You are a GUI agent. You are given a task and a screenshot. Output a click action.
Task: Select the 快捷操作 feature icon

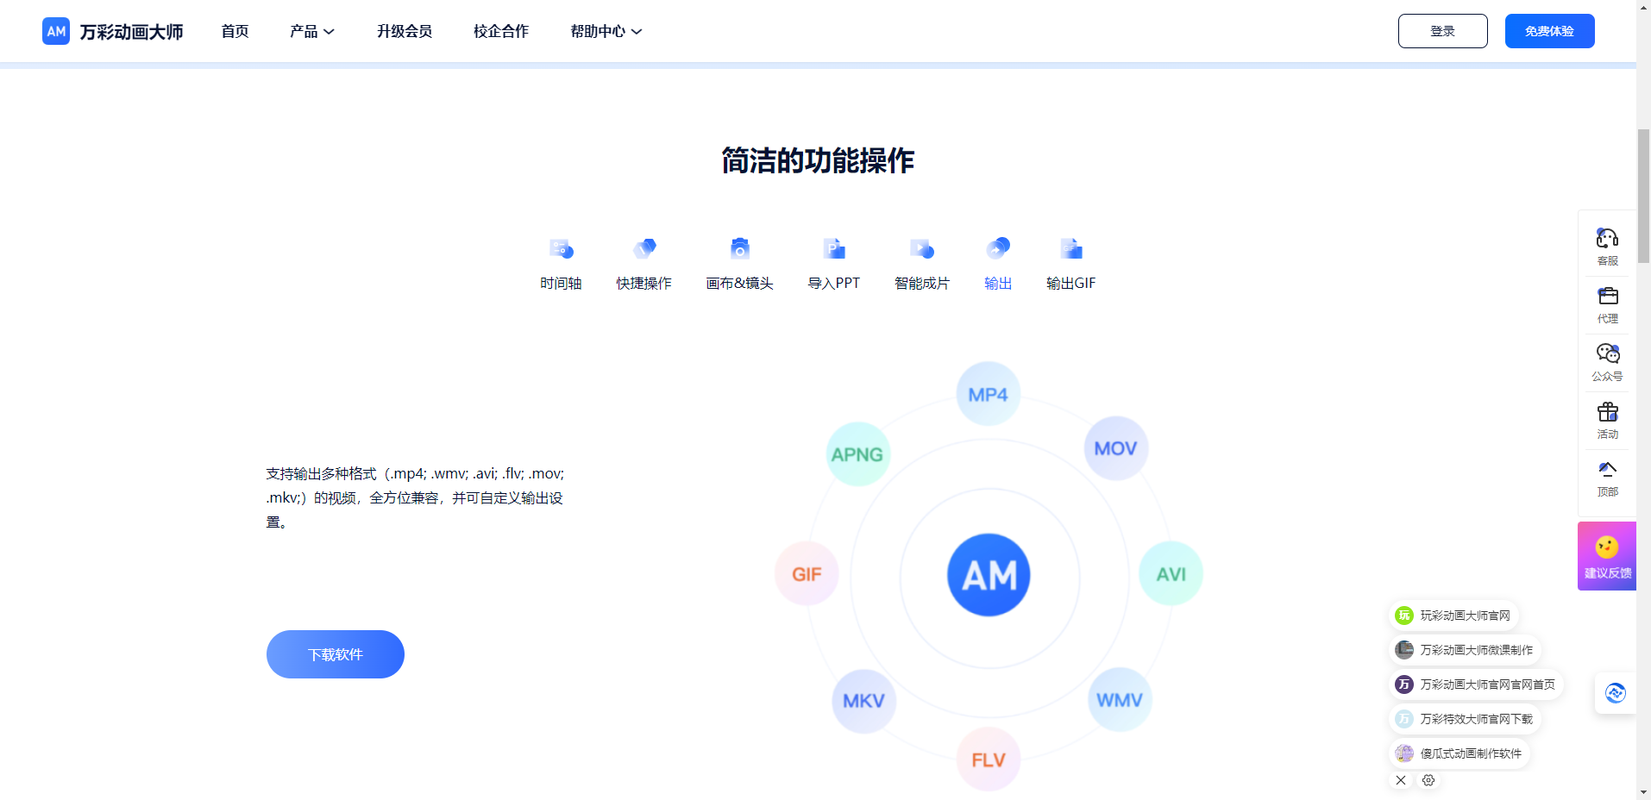(x=643, y=260)
